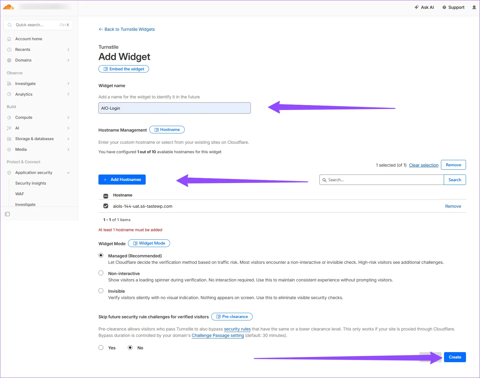Viewport: 480px width, 378px height.
Task: Choose Yes for pre-clearance
Action: coord(101,348)
